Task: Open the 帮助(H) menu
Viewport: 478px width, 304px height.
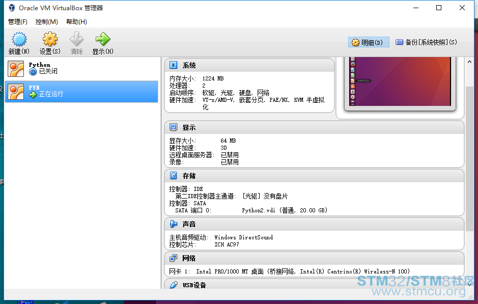Action: [76, 22]
